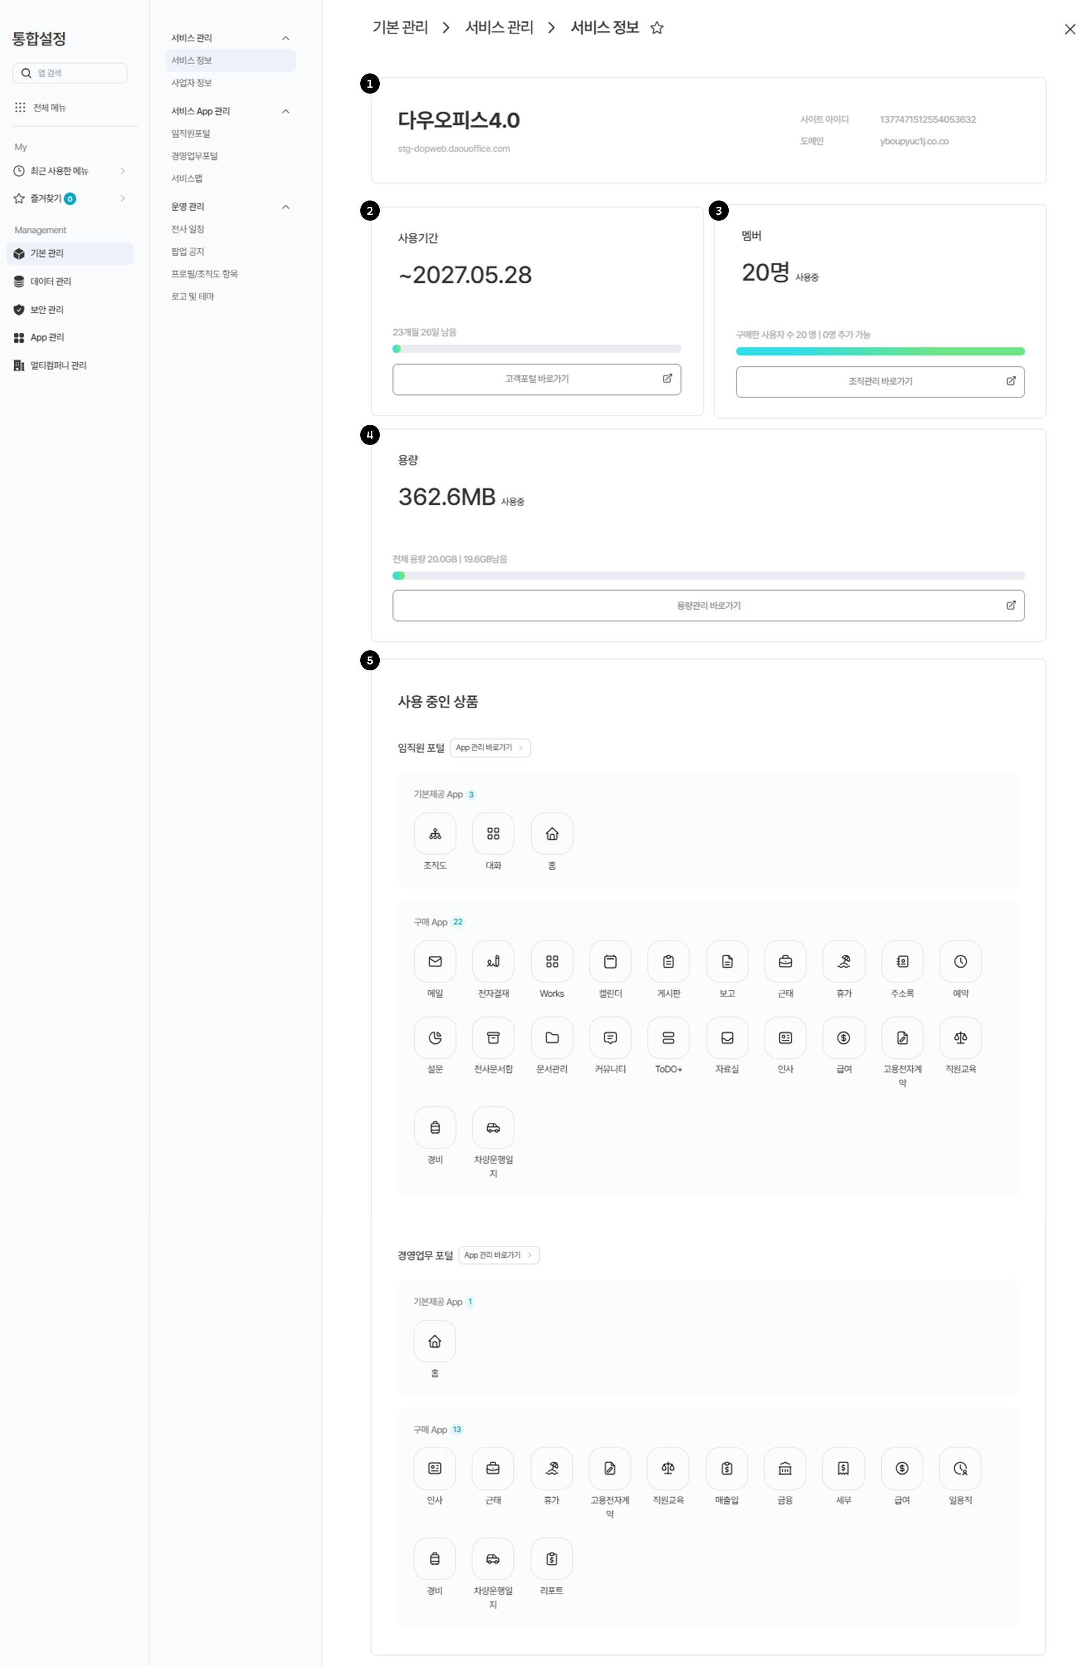
Task: Go to 보안 관리 in sidebar
Action: 47,309
